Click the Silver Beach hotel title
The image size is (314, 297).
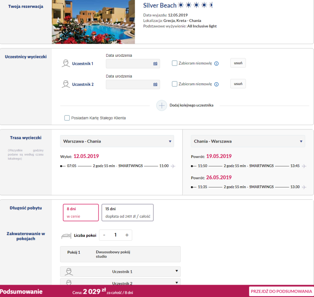(160, 6)
